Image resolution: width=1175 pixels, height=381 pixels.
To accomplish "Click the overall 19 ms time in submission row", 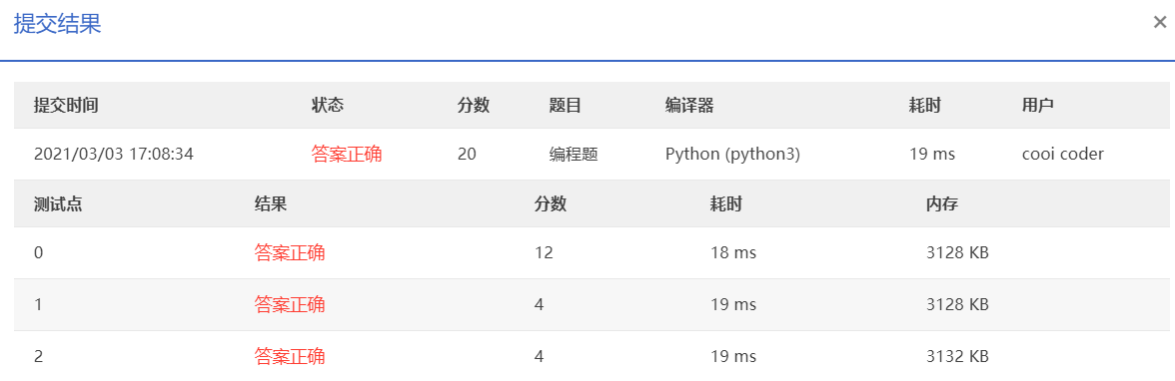I will (x=932, y=155).
